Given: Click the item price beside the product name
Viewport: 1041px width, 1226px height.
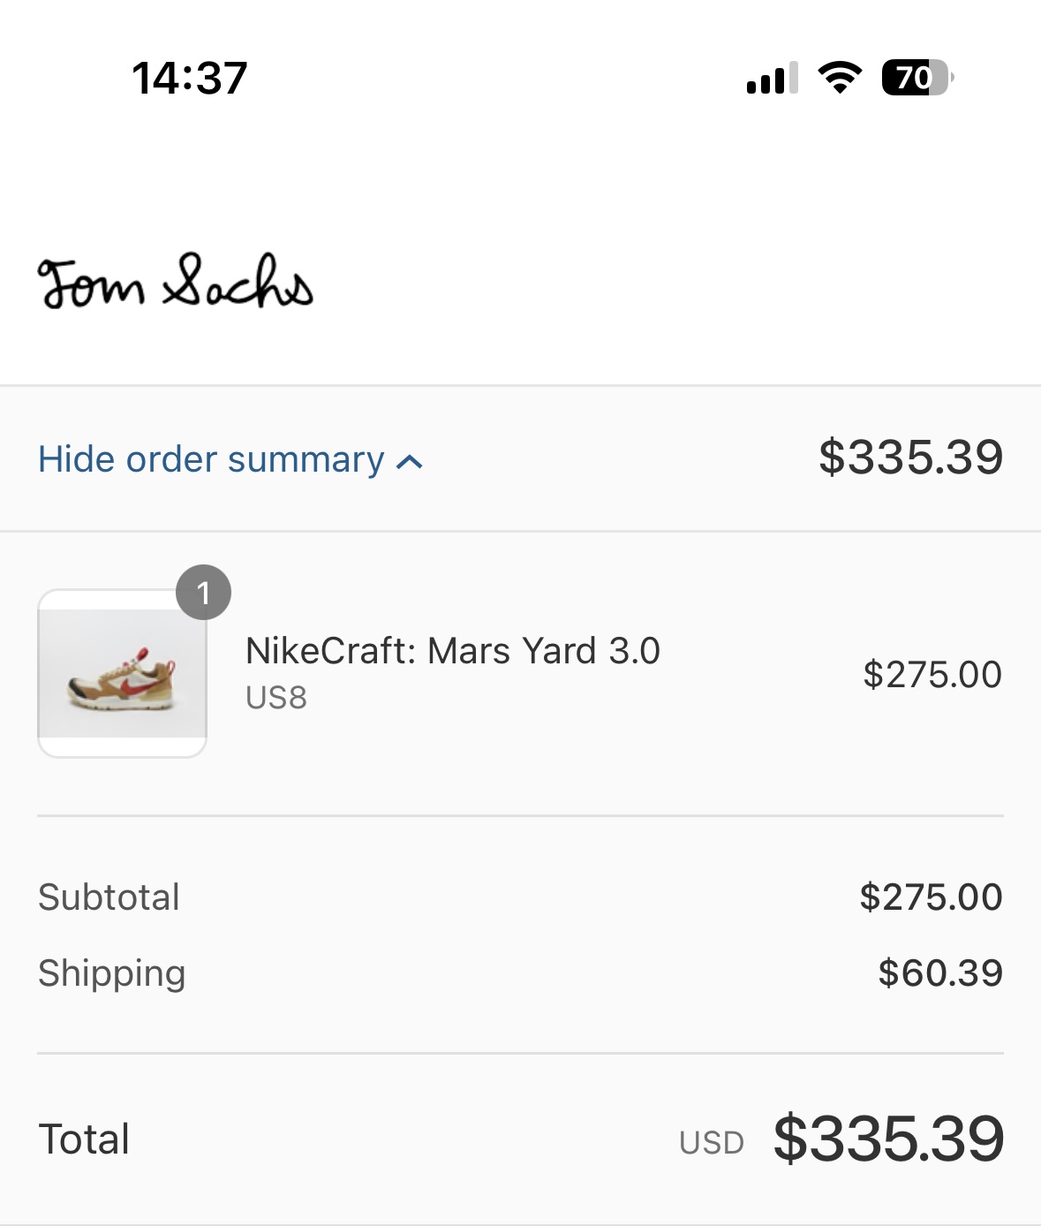Looking at the screenshot, I should pyautogui.click(x=932, y=675).
